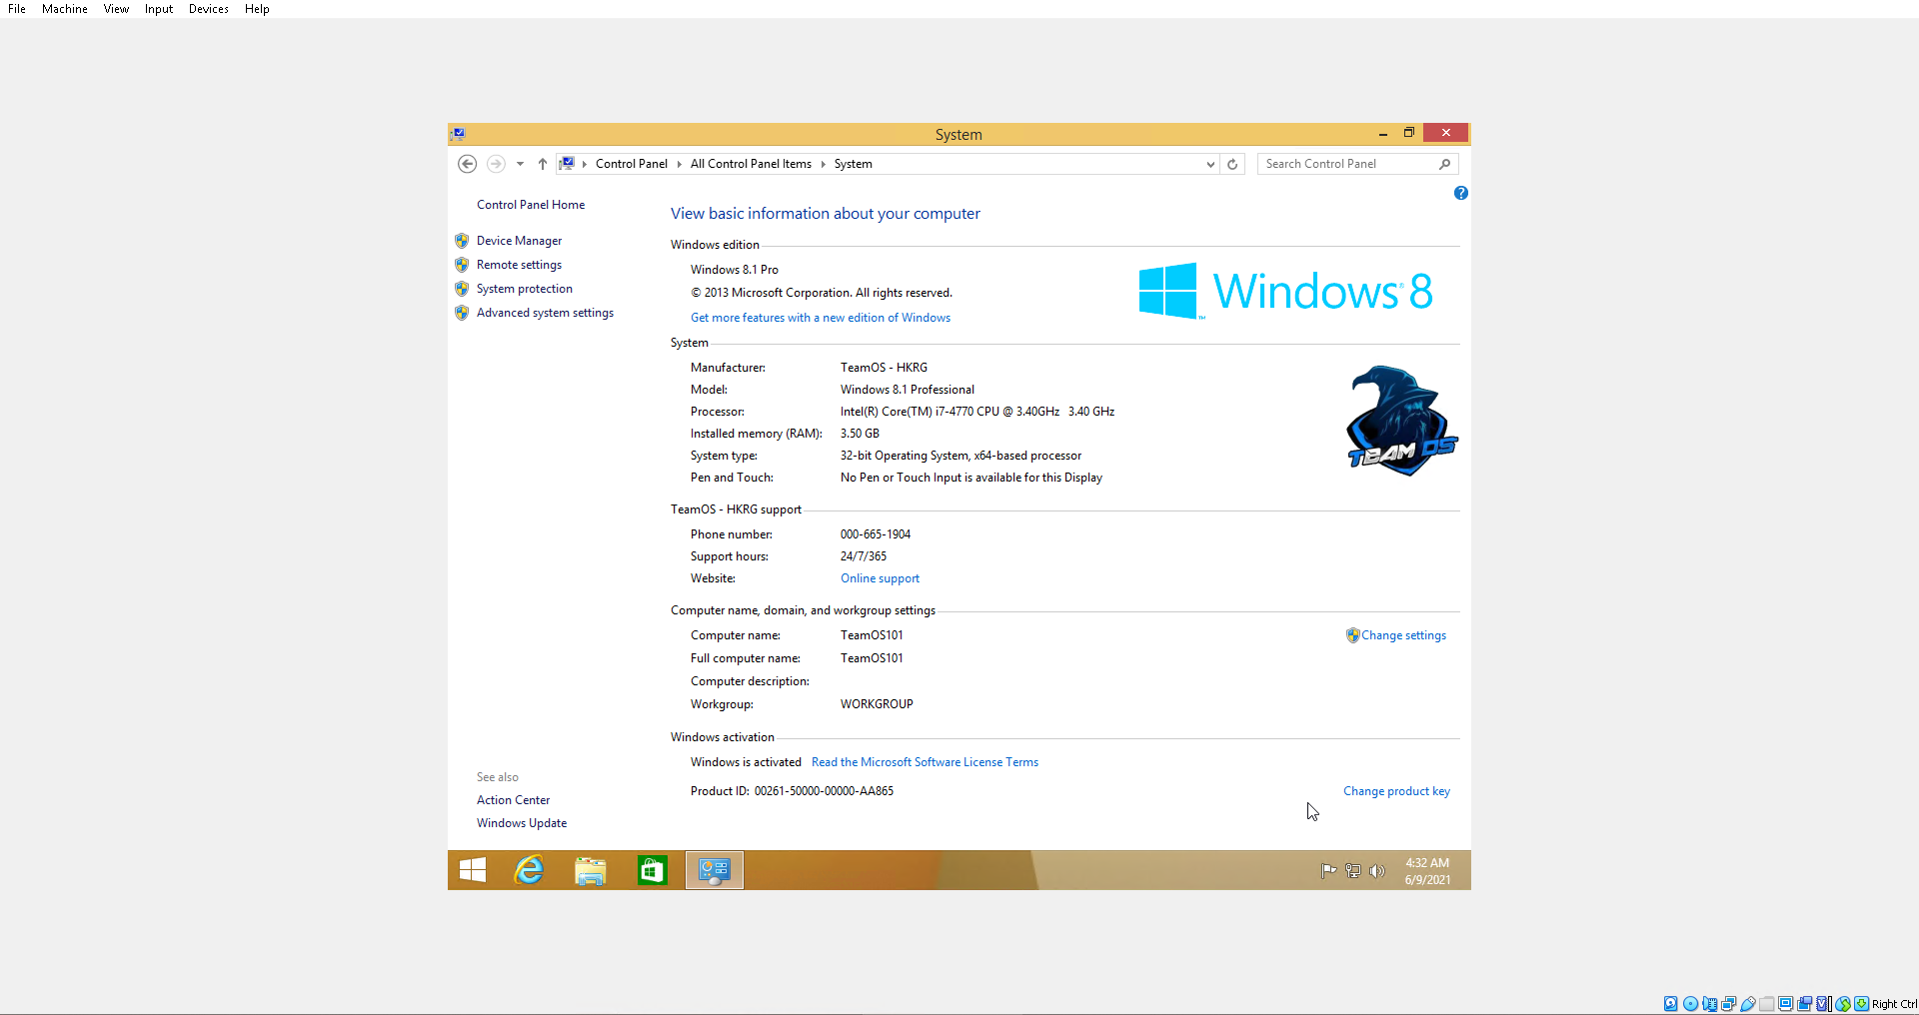Viewport: 1919px width, 1015px height.
Task: Open Online support website link
Action: click(x=880, y=578)
